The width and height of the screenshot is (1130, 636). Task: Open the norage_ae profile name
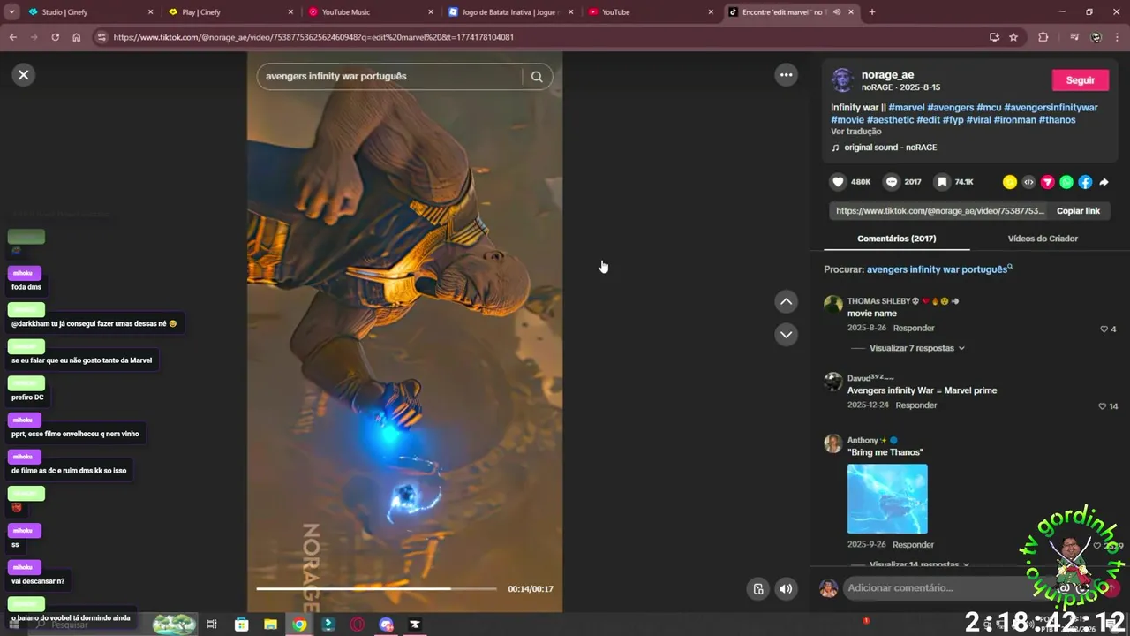pos(887,75)
